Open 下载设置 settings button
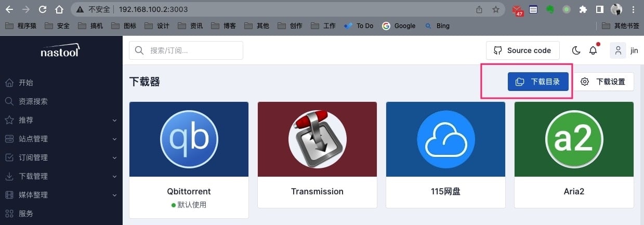The width and height of the screenshot is (644, 225). (603, 82)
